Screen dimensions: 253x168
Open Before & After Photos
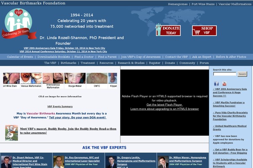tap(231, 57)
